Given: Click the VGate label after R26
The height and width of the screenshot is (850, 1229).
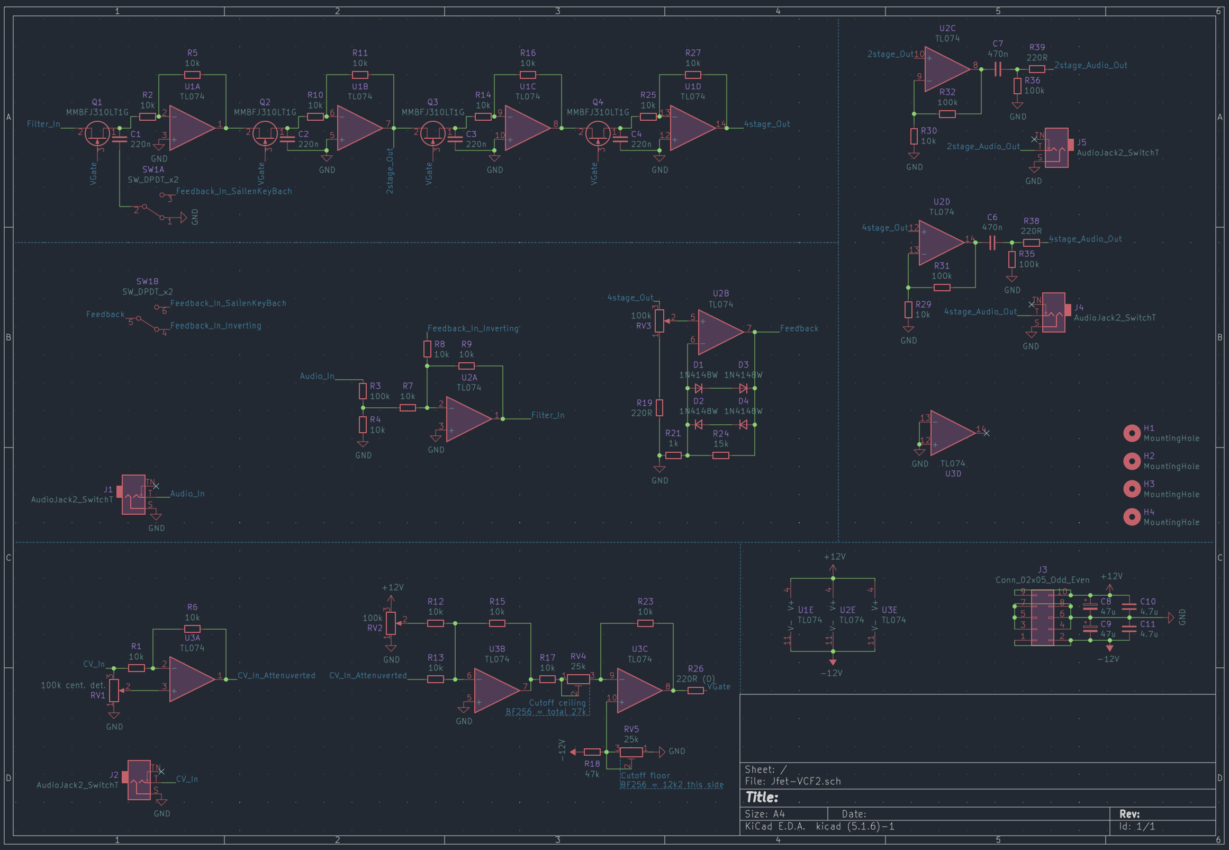Looking at the screenshot, I should pos(719,686).
